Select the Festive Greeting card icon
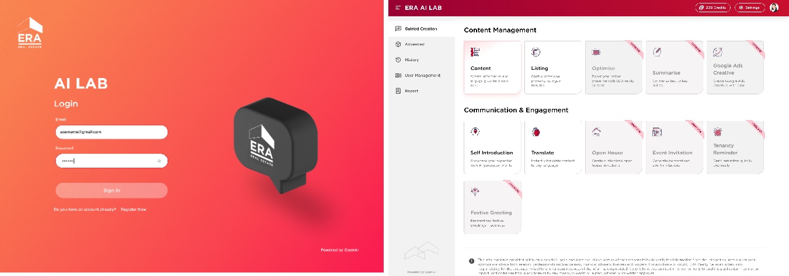The height and width of the screenshot is (276, 789). 475,191
